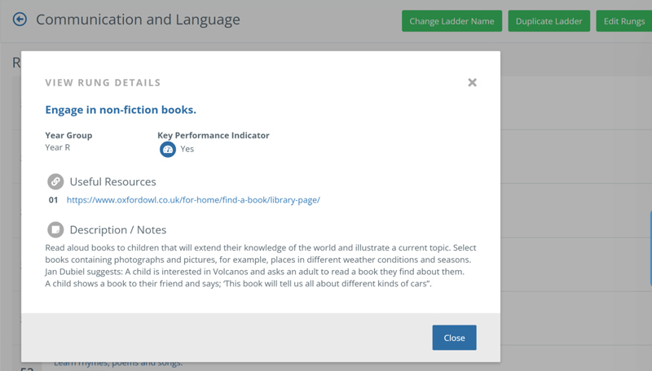Click the 'Communication and Language' page title
This screenshot has width=652, height=371.
coord(138,20)
